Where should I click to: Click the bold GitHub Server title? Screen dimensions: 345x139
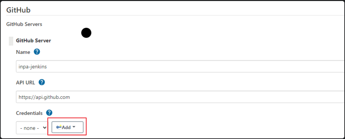(x=34, y=41)
